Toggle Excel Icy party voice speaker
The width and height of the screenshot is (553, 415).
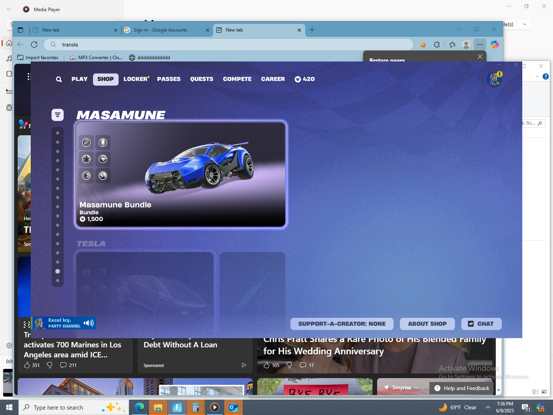89,323
